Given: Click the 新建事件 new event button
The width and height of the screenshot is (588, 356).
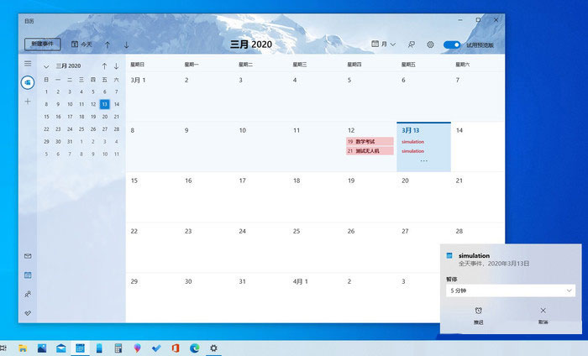Looking at the screenshot, I should coord(42,44).
